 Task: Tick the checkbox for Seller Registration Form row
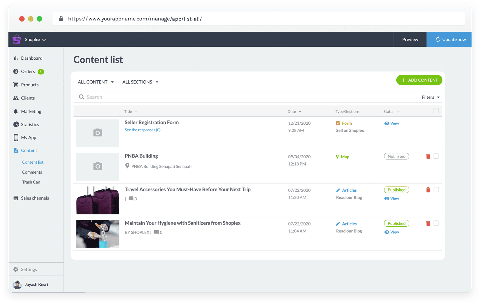[436, 123]
